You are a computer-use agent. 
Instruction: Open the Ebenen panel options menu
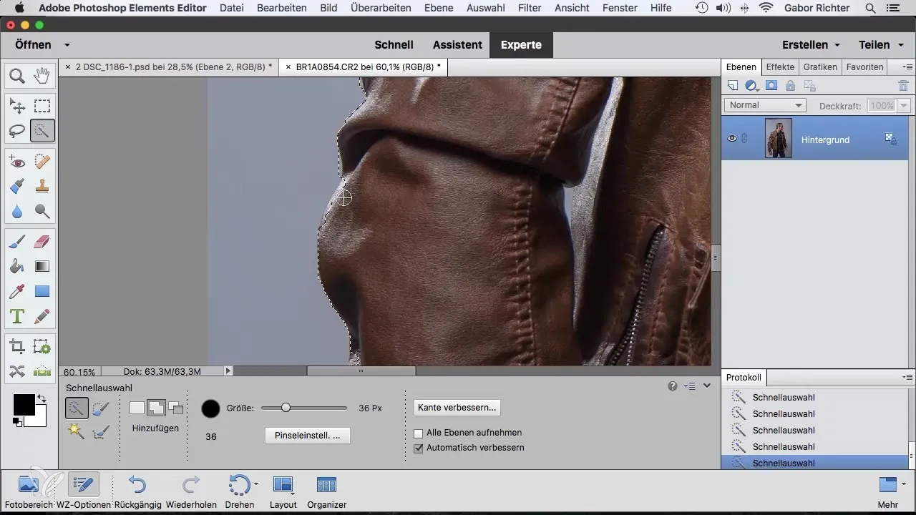pyautogui.click(x=907, y=67)
